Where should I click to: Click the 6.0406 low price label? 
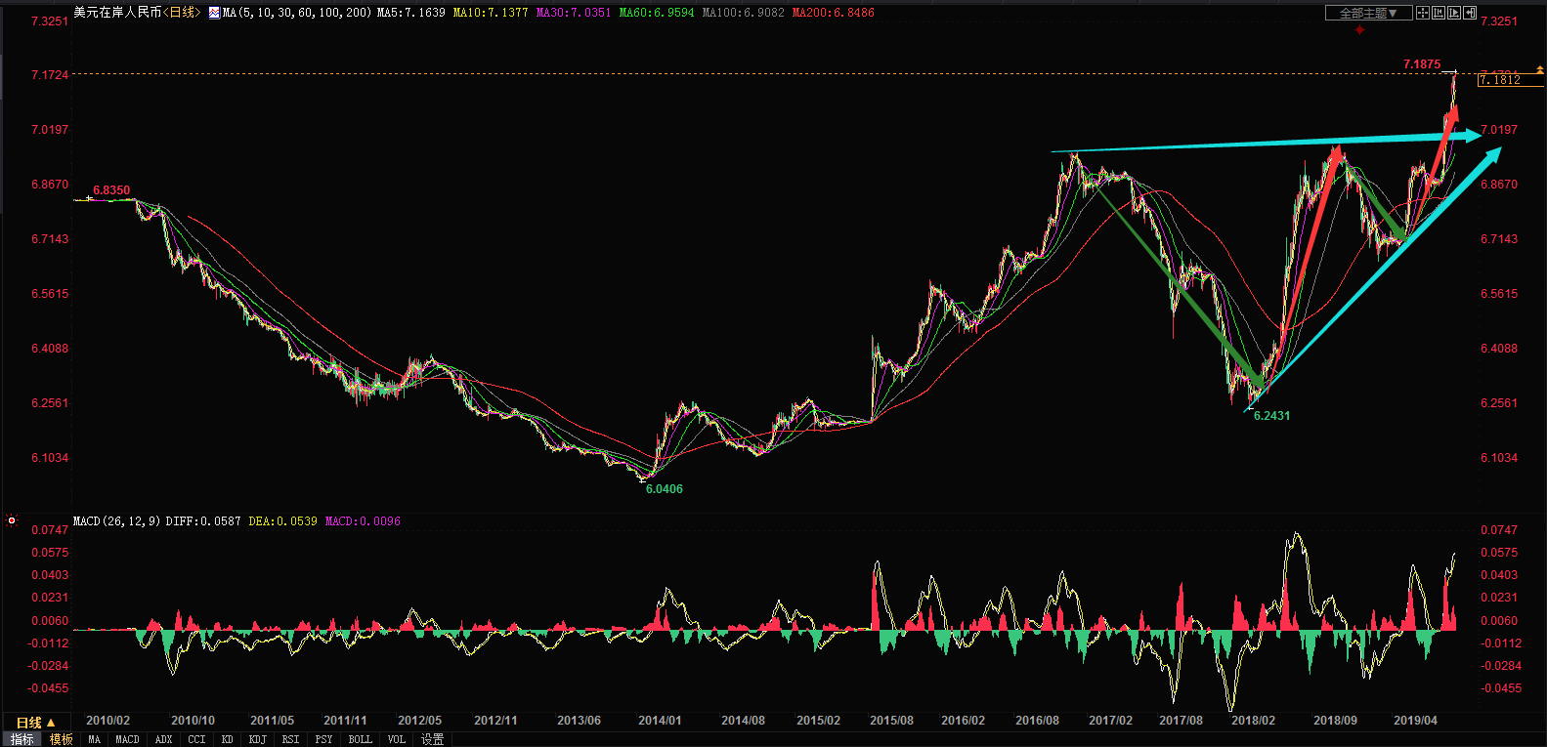pyautogui.click(x=665, y=489)
